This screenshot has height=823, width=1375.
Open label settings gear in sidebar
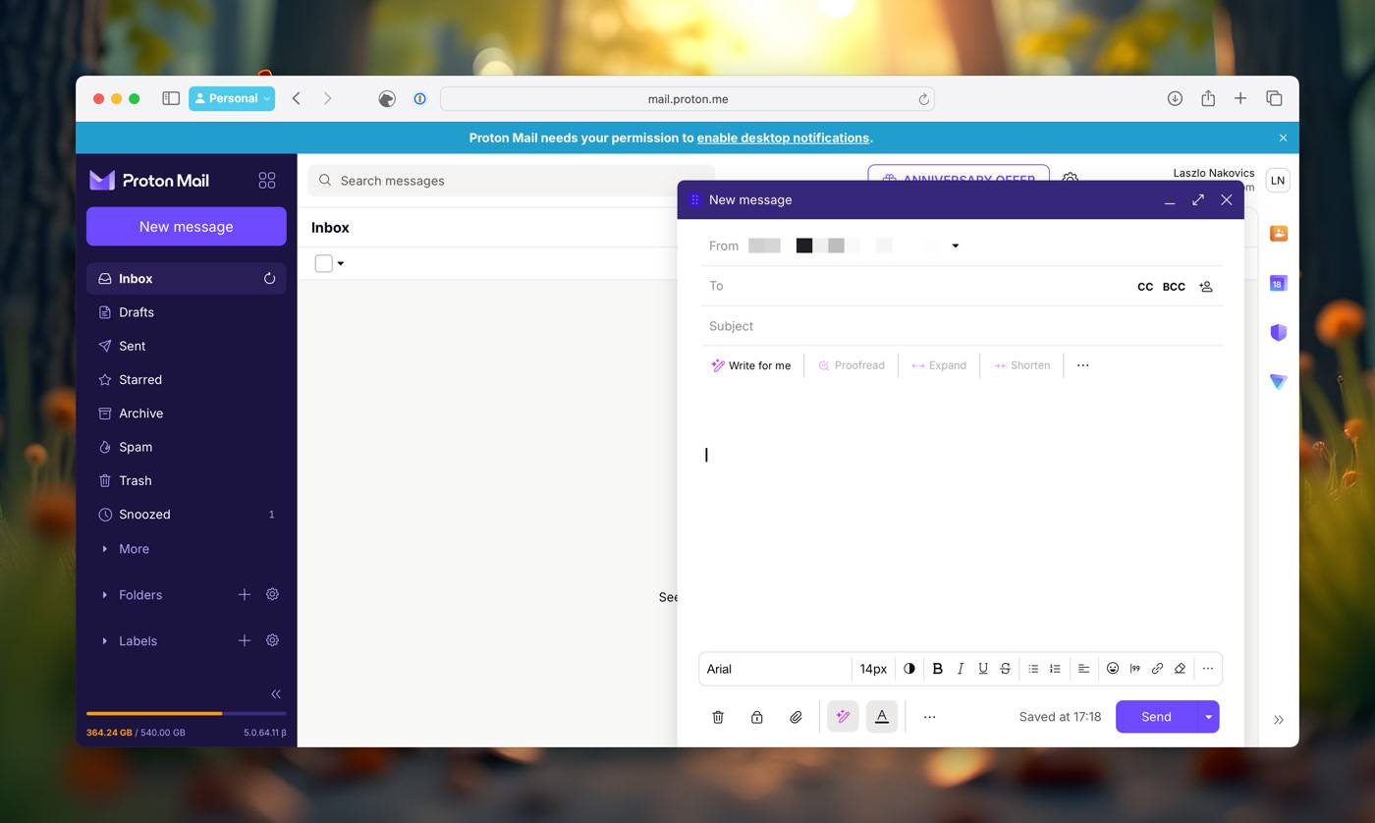(x=273, y=640)
